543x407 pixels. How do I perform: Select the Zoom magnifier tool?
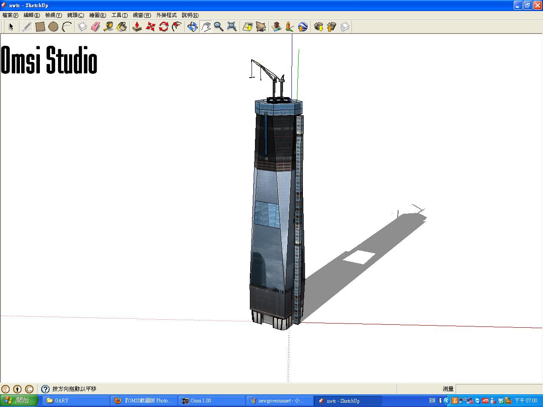218,27
